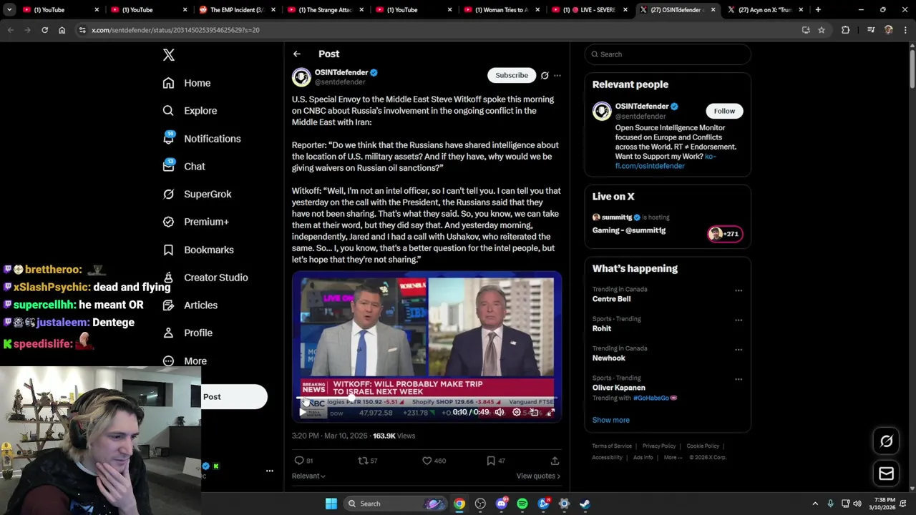Bookmark the post with 47 bookmarks
This screenshot has height=515, width=916.
point(491,461)
